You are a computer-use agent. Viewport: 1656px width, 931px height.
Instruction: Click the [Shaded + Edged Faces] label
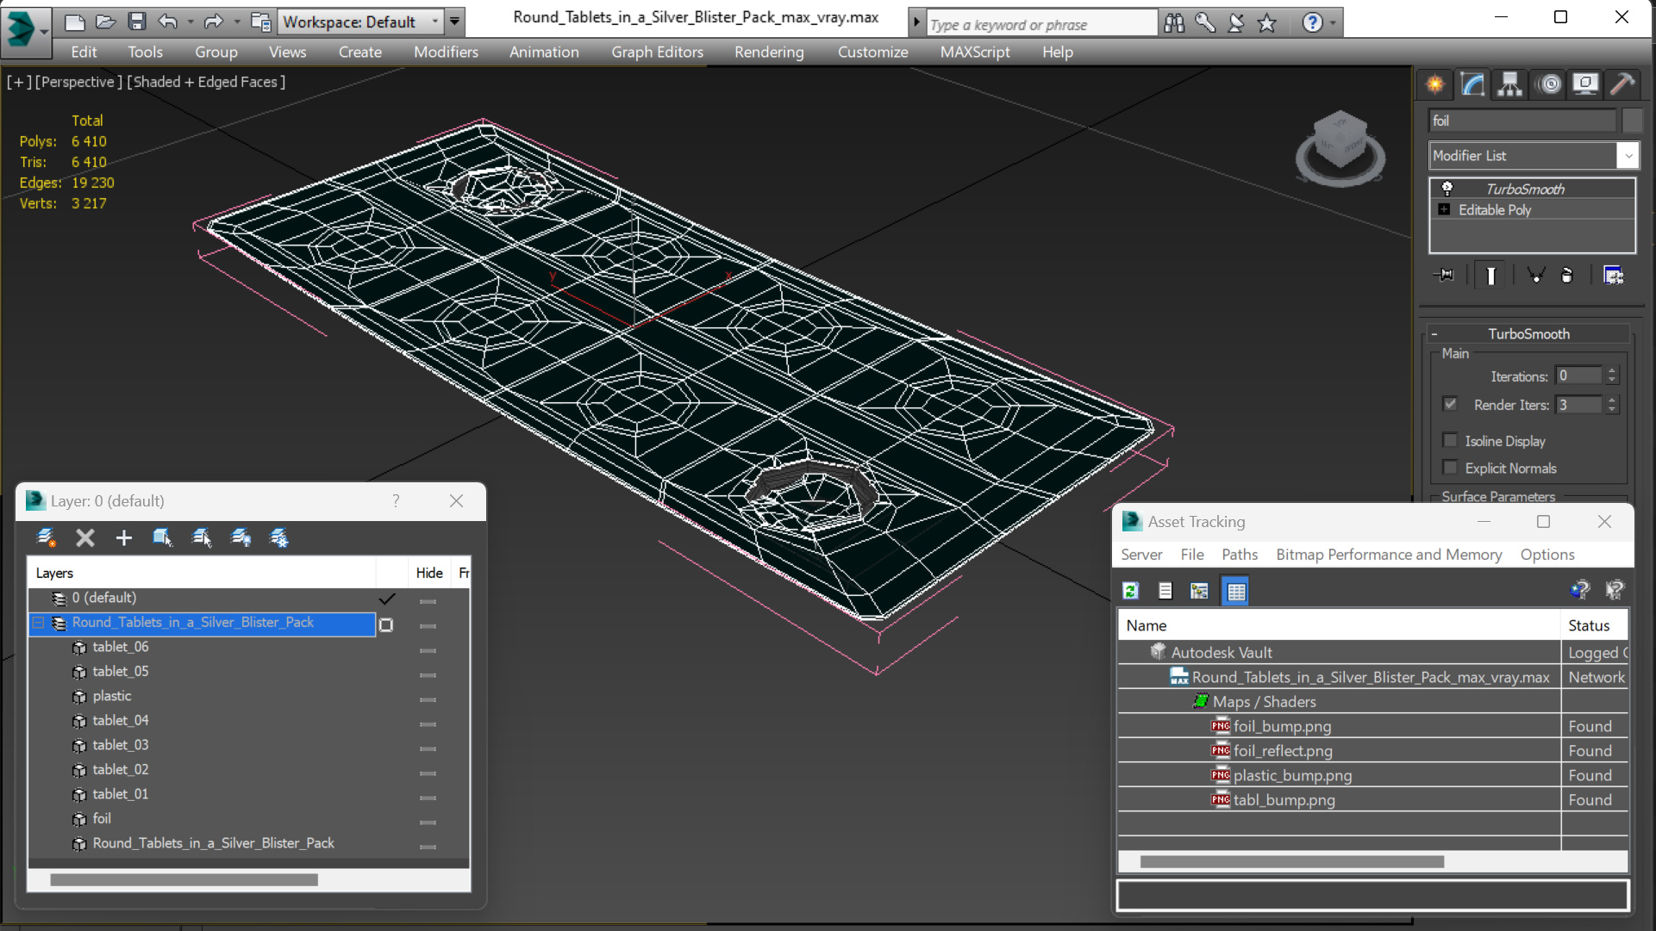(x=206, y=82)
